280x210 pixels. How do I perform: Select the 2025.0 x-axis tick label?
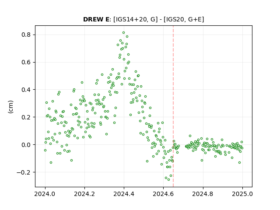tap(242, 194)
